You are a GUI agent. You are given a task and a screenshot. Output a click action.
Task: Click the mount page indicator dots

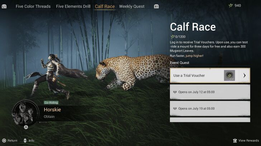click(x=43, y=122)
